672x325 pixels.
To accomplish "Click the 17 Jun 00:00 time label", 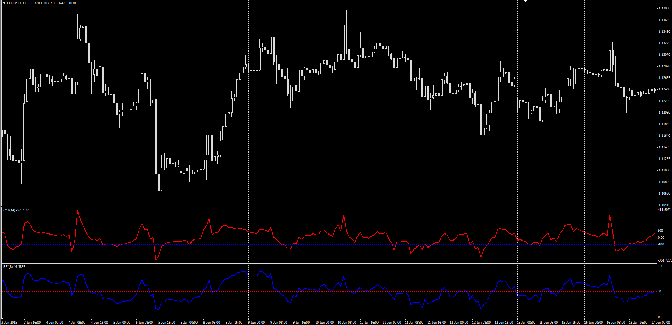I will pyautogui.click(x=660, y=323).
